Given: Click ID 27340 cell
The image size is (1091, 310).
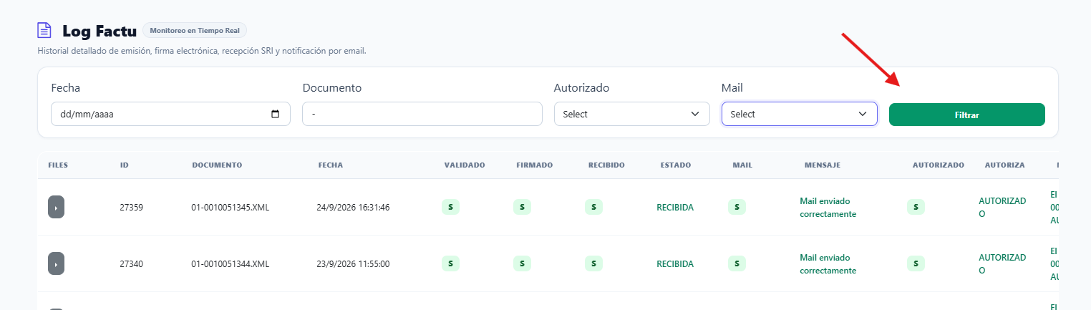Looking at the screenshot, I should (x=132, y=263).
